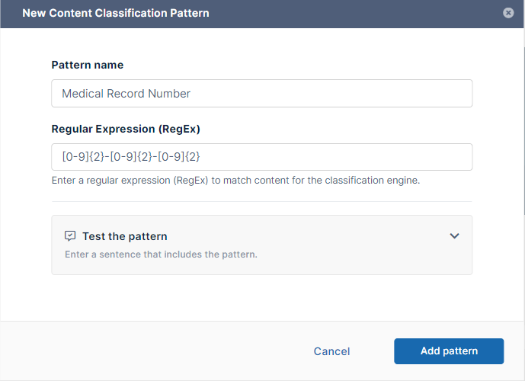Screen dimensions: 525x381
Task: Place cursor after 'Medical Record Number' text
Action: point(192,94)
